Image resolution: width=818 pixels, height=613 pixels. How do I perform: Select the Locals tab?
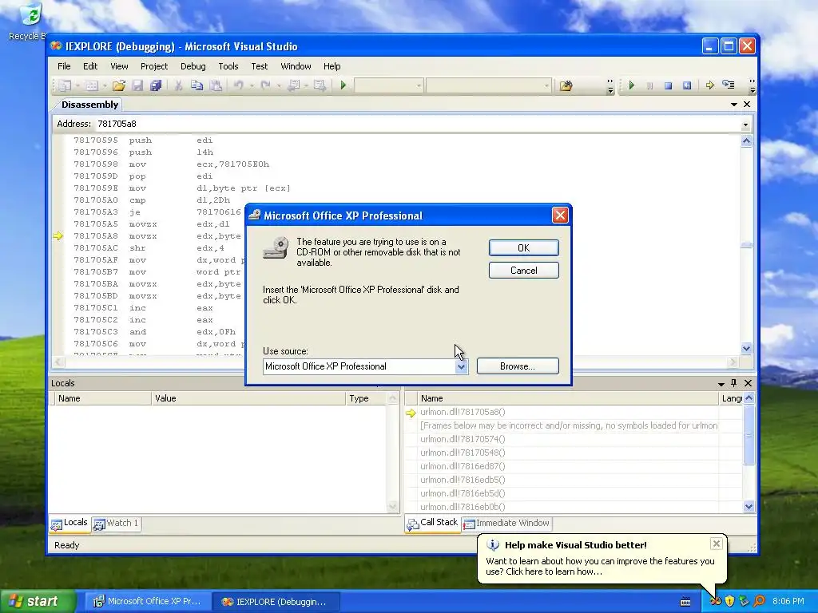click(x=69, y=523)
